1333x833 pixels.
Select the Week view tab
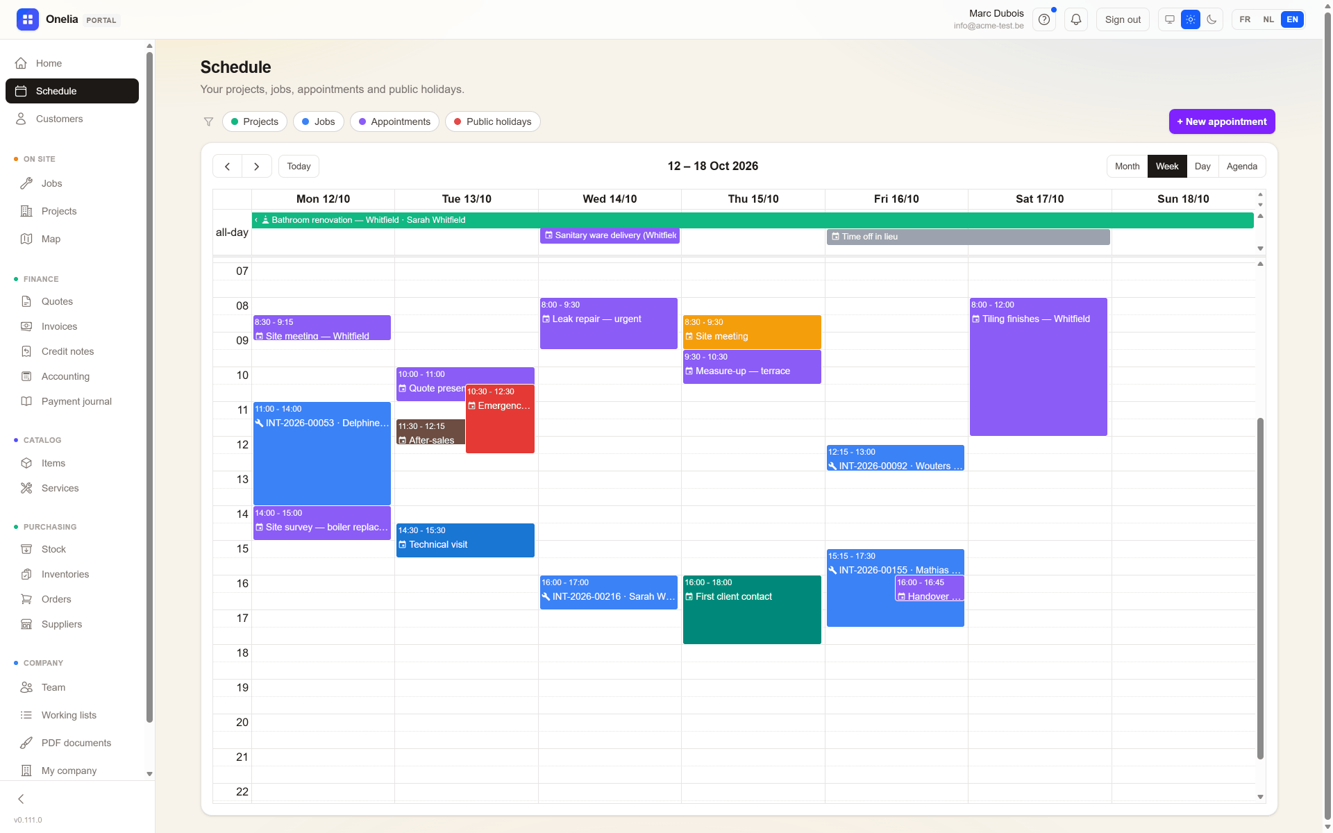click(x=1167, y=167)
